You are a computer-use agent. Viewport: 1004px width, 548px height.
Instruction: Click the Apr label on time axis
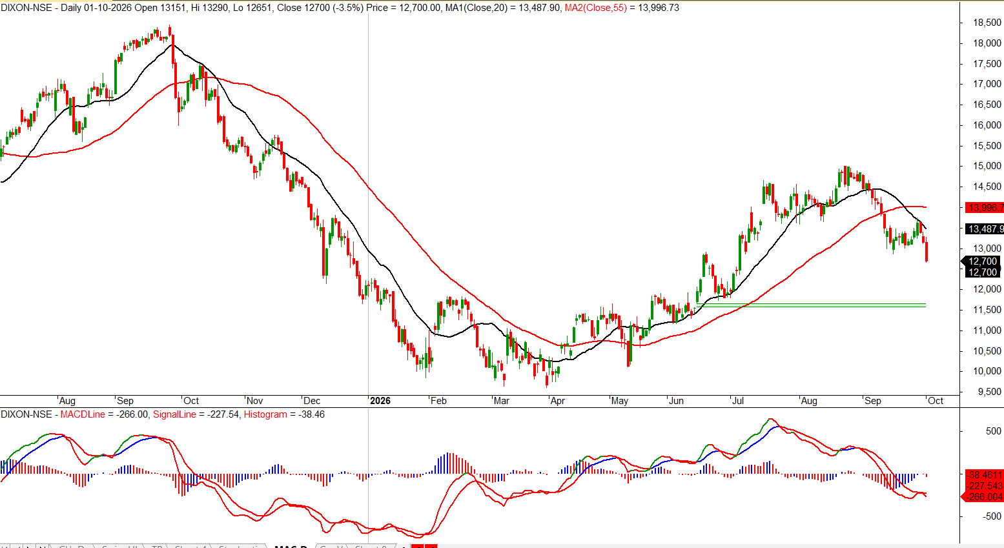[558, 401]
